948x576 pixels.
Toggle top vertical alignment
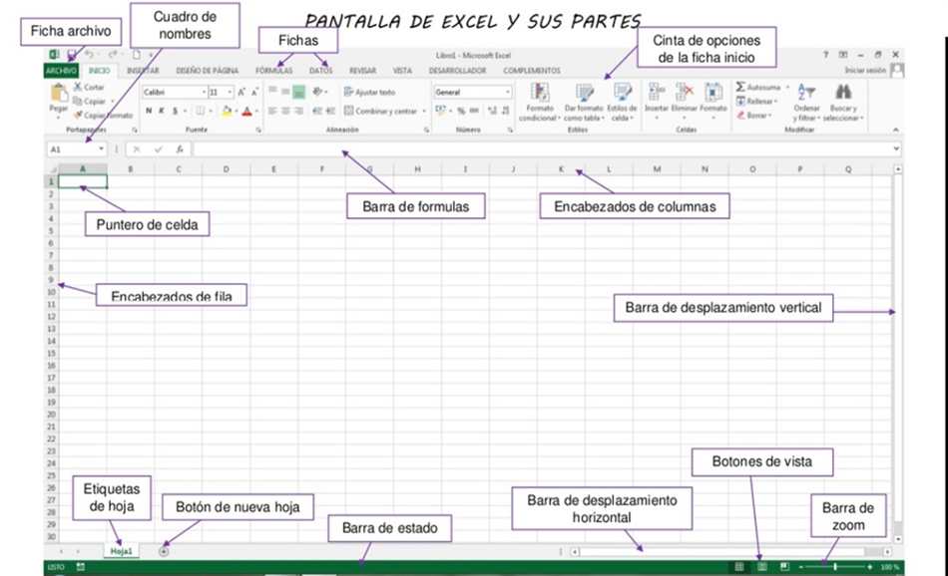pos(272,91)
